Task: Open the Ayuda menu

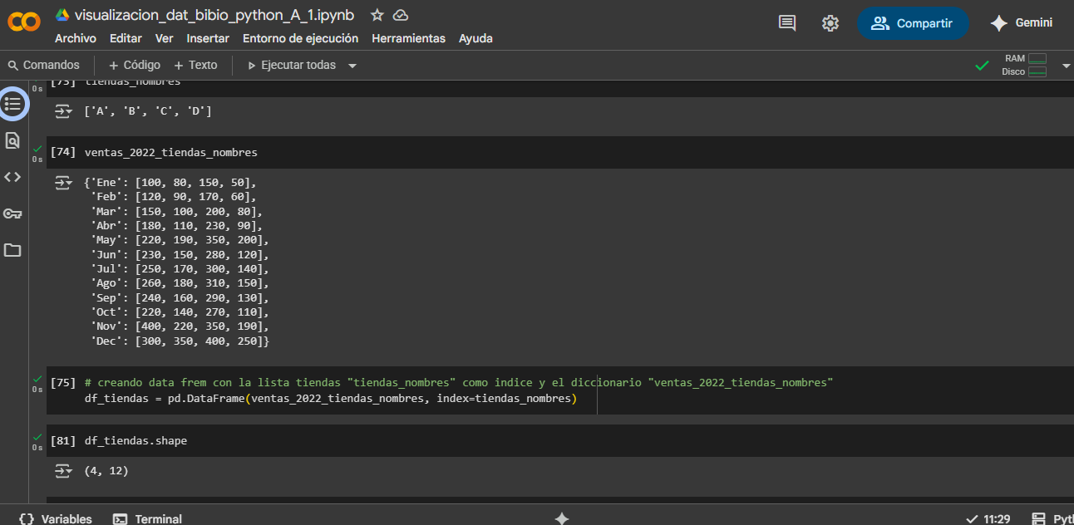Action: point(475,38)
